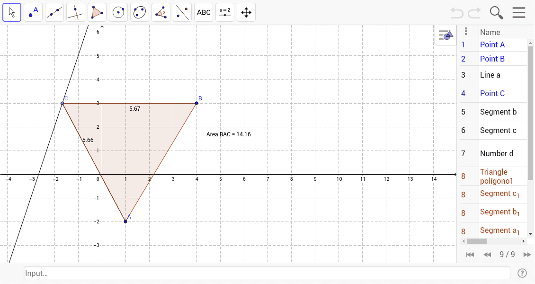The width and height of the screenshot is (535, 284).
Task: Open the construction protocol column options
Action: [x=466, y=31]
